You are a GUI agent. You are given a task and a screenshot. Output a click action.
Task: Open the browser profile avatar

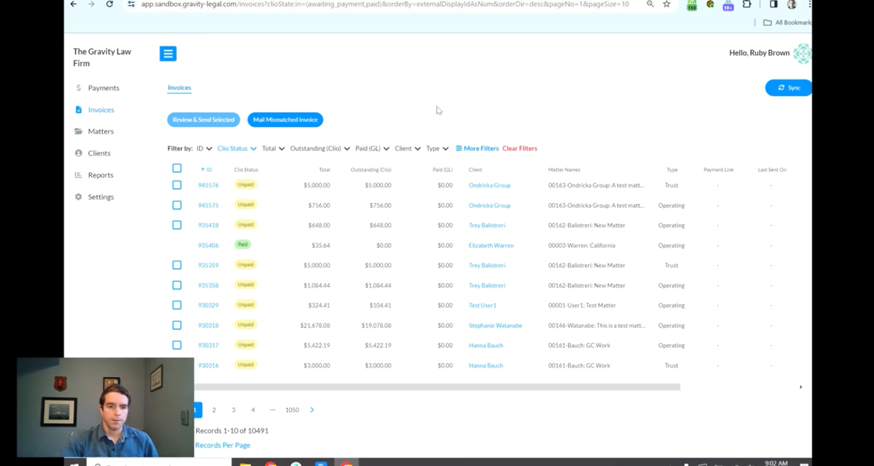tap(791, 4)
